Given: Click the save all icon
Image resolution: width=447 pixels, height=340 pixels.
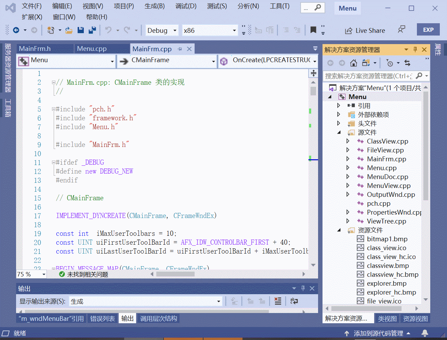Looking at the screenshot, I should 92,30.
